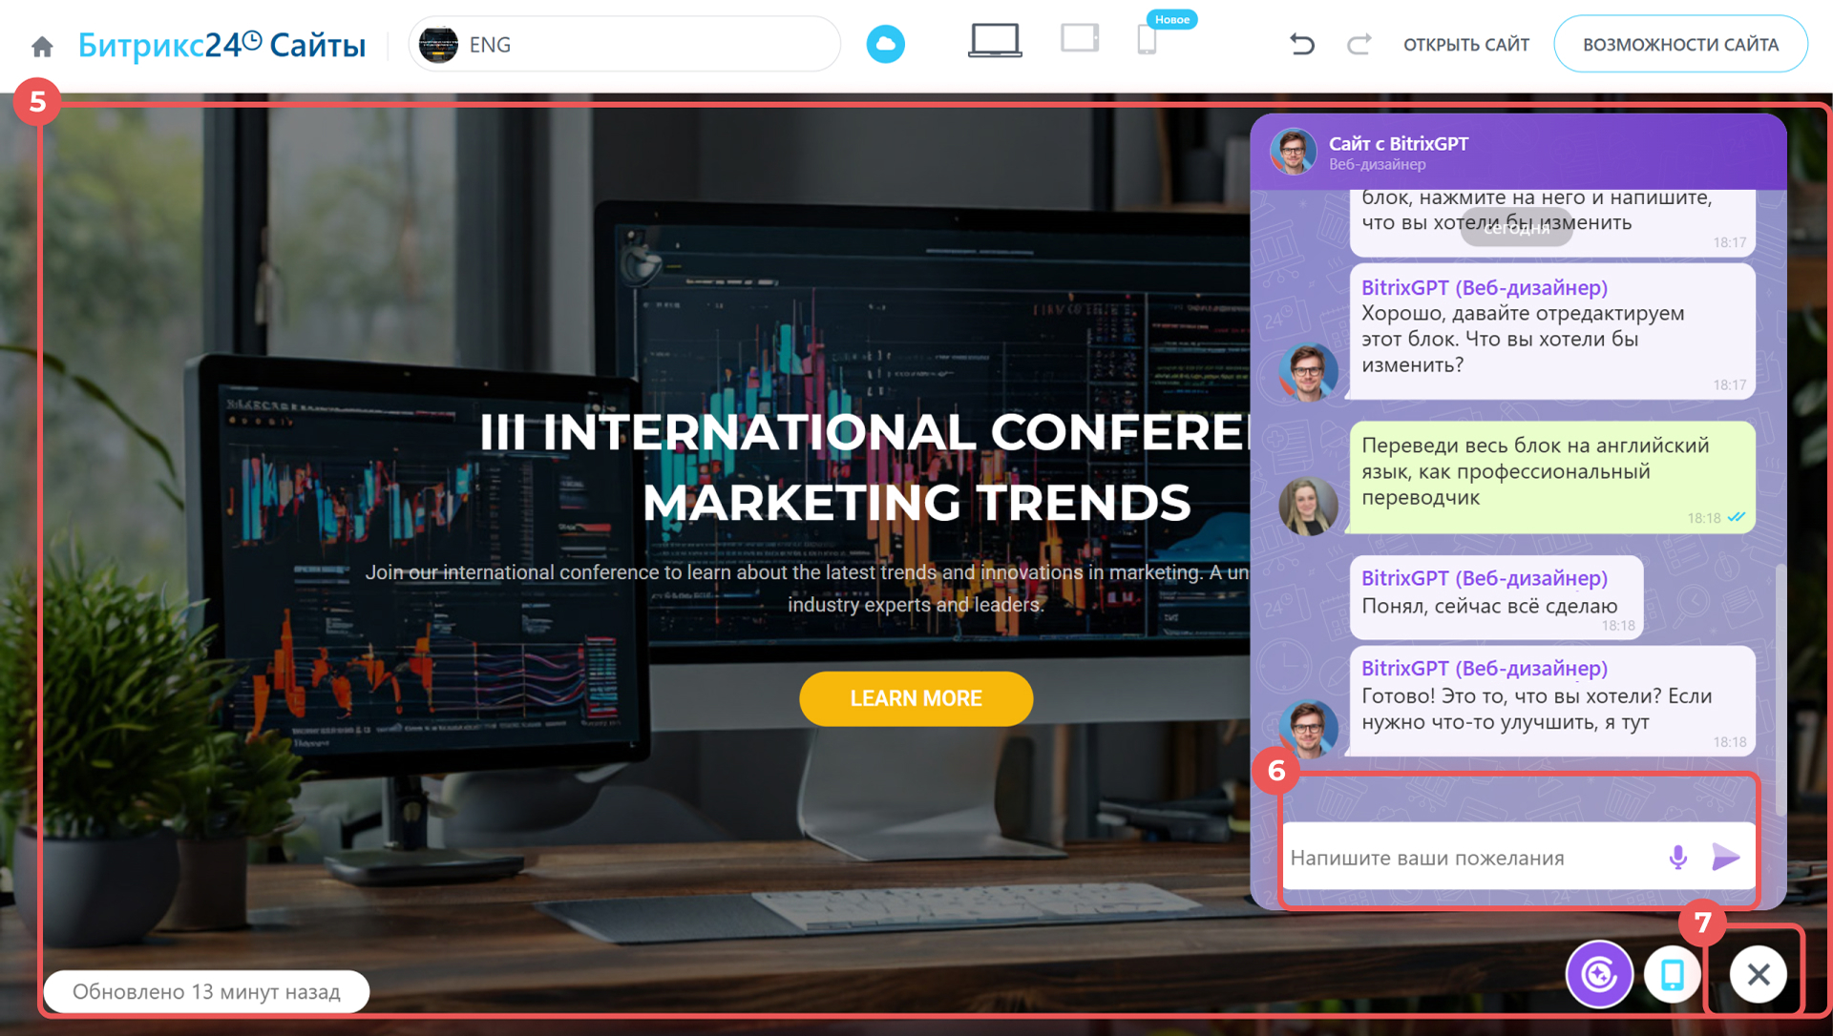Click the LEARN MORE yellow button

tap(916, 698)
